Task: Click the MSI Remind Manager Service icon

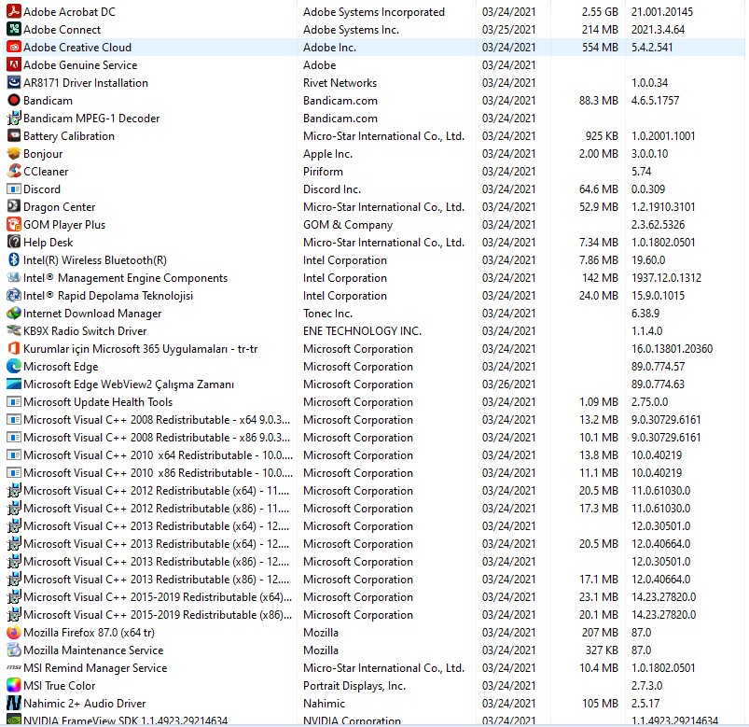Action: pyautogui.click(x=14, y=667)
